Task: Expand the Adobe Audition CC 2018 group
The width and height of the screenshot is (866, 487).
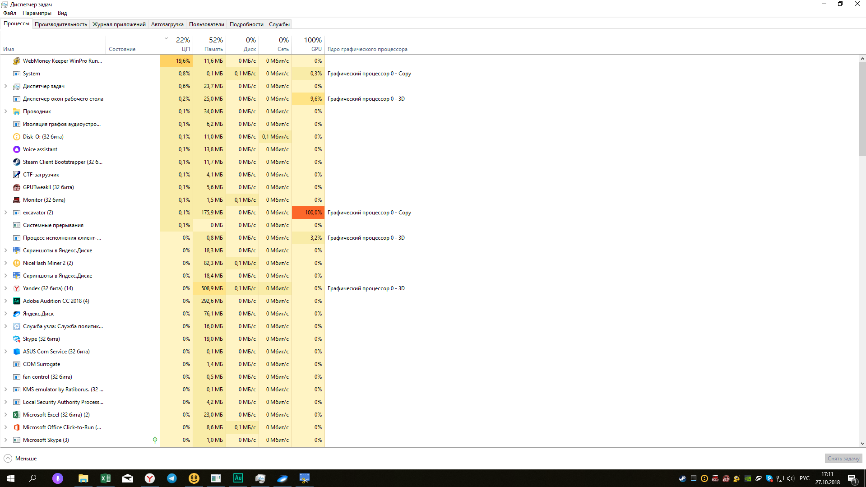Action: tap(5, 301)
